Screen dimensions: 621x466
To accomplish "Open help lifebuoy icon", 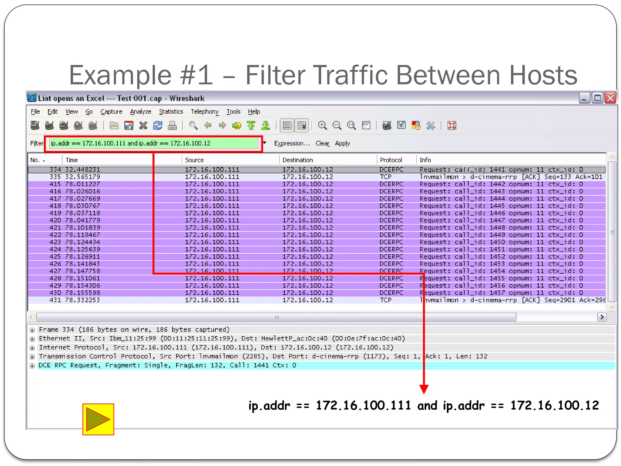I will 452,125.
